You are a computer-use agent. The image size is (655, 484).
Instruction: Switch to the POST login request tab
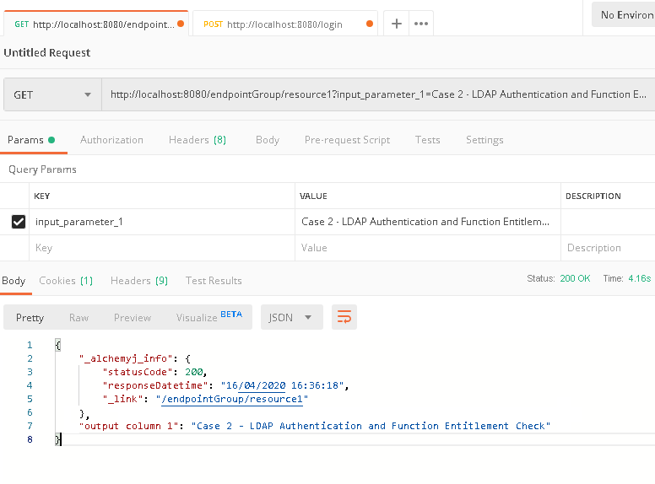pos(284,24)
